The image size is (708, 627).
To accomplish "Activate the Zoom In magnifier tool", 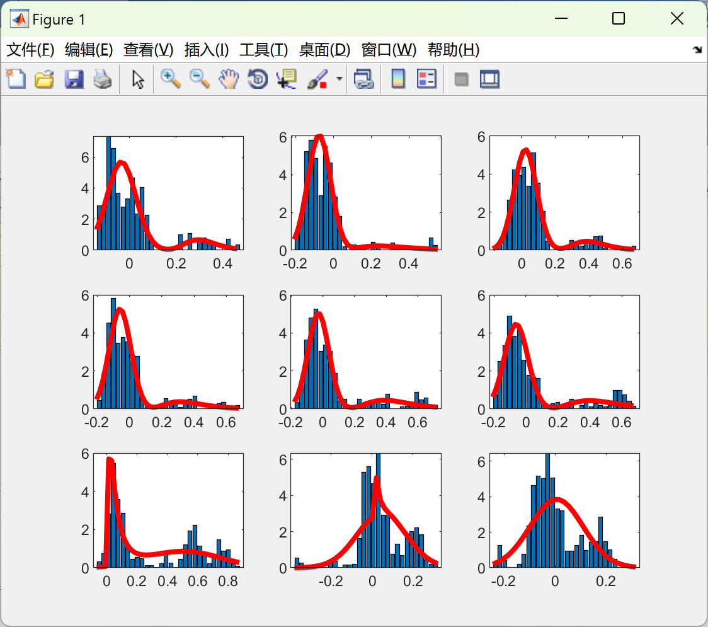I will [170, 79].
